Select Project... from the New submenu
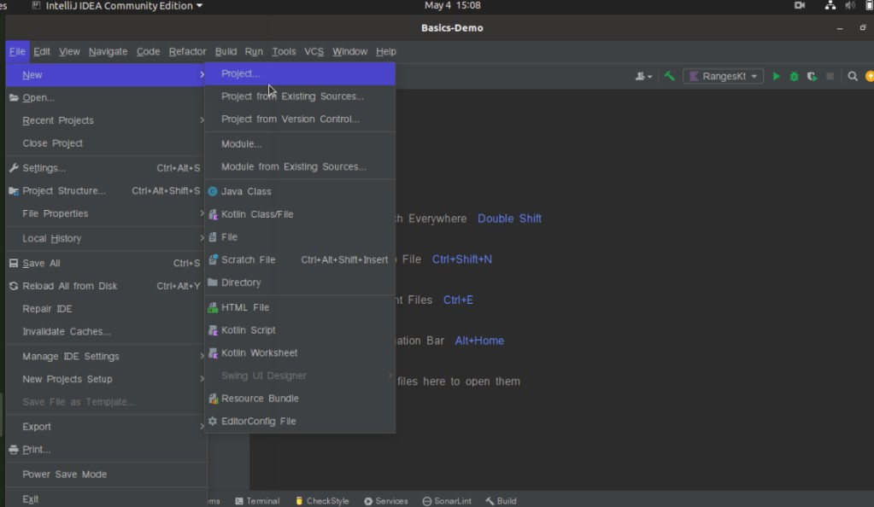Image resolution: width=874 pixels, height=507 pixels. click(x=240, y=73)
